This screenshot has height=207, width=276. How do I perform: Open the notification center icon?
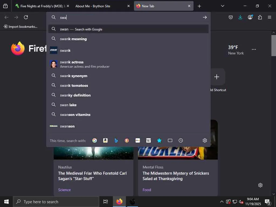coord(268,202)
